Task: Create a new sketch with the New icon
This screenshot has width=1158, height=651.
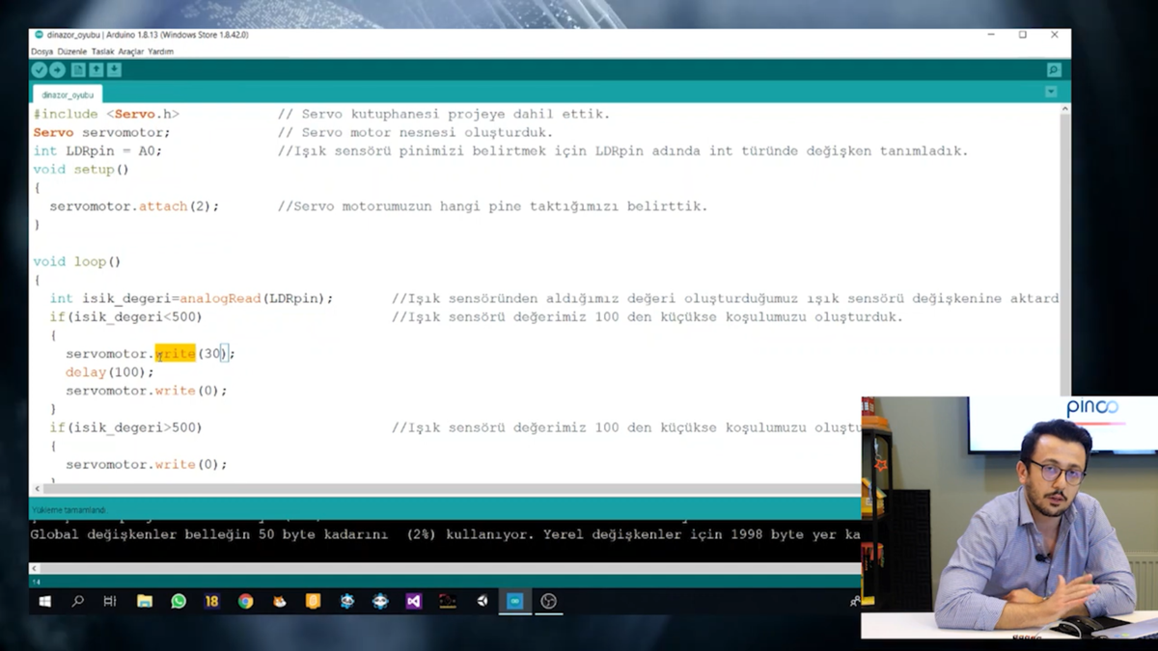Action: click(x=76, y=69)
